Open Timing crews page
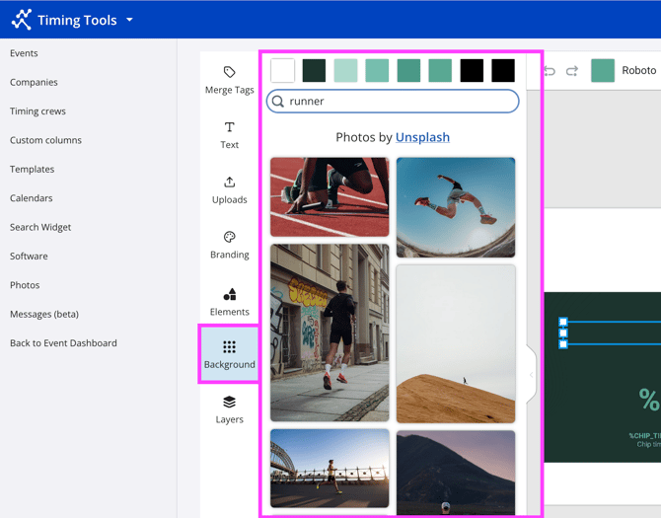This screenshot has width=661, height=518. (x=37, y=111)
